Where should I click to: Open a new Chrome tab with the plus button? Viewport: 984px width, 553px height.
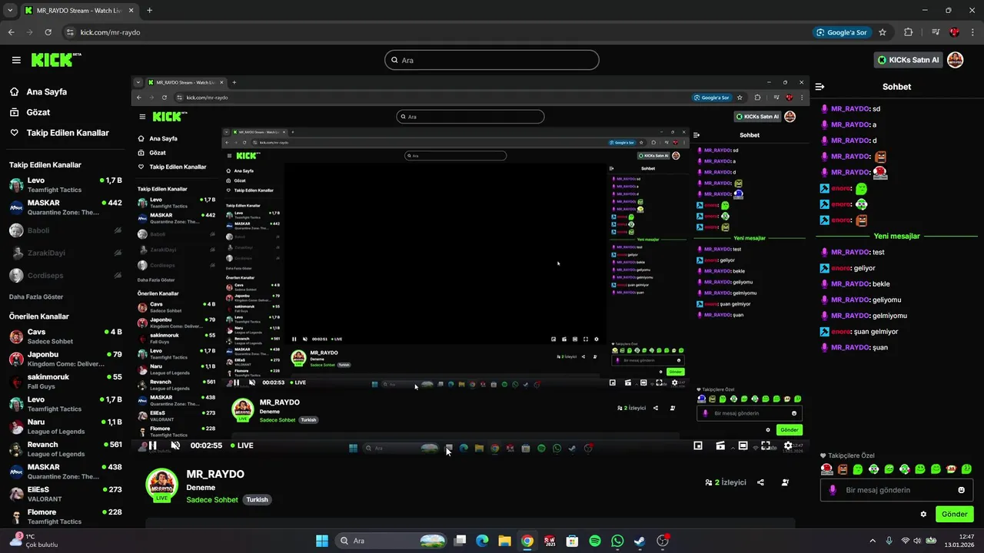coord(149,11)
